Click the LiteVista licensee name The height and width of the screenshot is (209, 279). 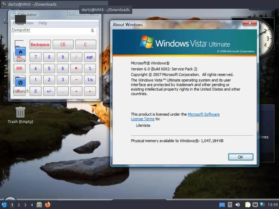pos(143,125)
